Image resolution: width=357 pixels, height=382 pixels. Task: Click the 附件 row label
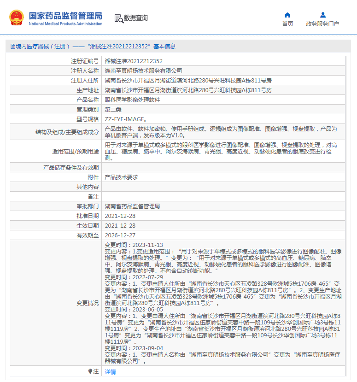(x=93, y=177)
